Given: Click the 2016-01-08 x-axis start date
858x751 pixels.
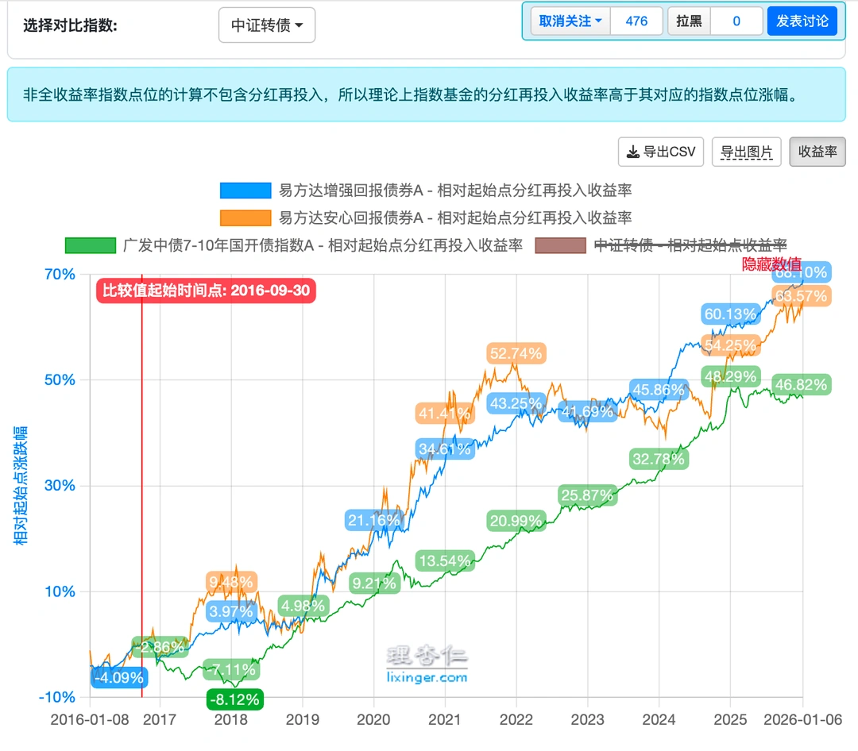Looking at the screenshot, I should pyautogui.click(x=90, y=719).
